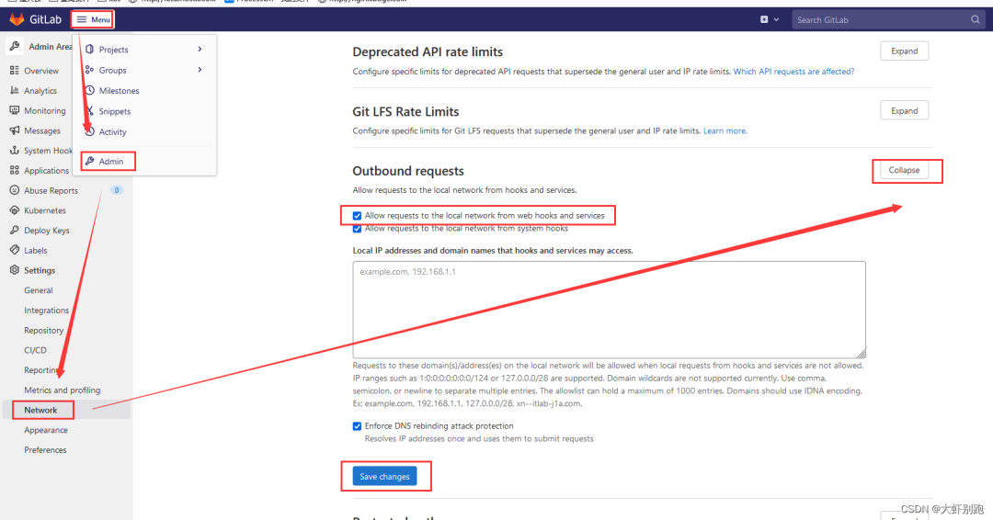This screenshot has height=520, width=993.
Task: Collapse the Outbound requests section
Action: pyautogui.click(x=904, y=170)
